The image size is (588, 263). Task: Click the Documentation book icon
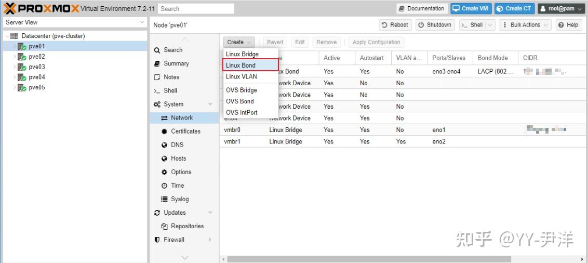(x=402, y=8)
